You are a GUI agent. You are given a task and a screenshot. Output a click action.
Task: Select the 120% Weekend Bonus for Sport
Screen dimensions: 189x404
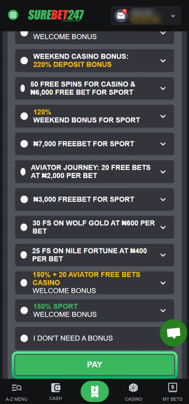point(24,116)
